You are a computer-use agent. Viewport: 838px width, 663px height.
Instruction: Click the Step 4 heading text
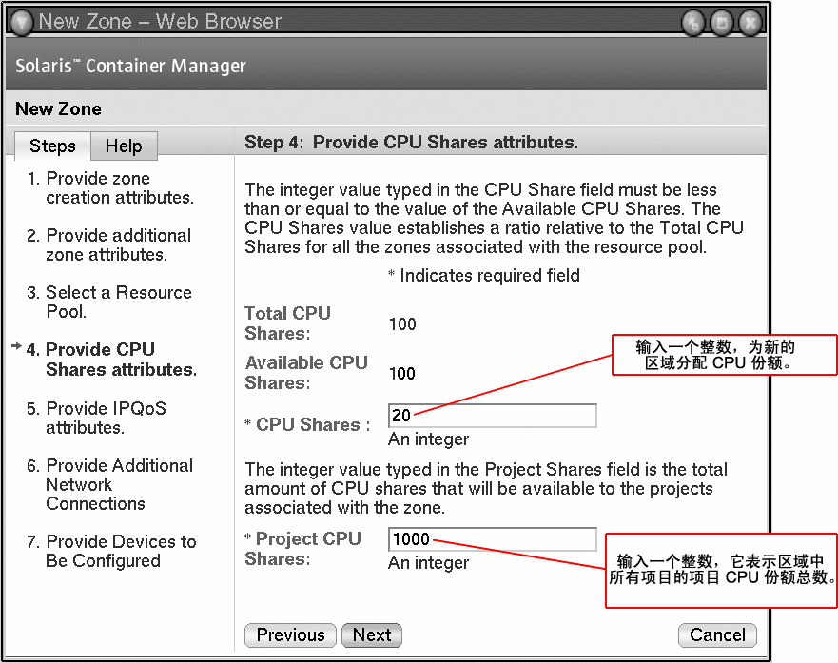point(411,142)
